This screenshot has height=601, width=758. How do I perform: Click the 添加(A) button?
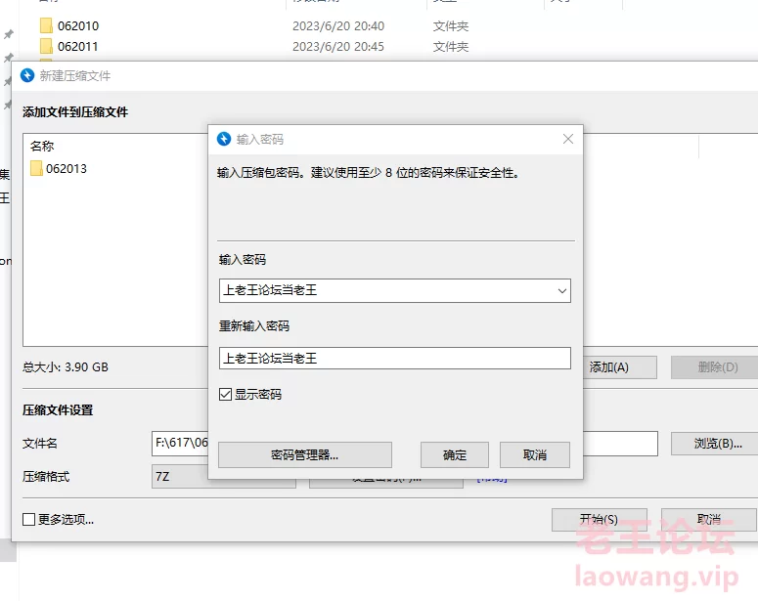pos(620,367)
